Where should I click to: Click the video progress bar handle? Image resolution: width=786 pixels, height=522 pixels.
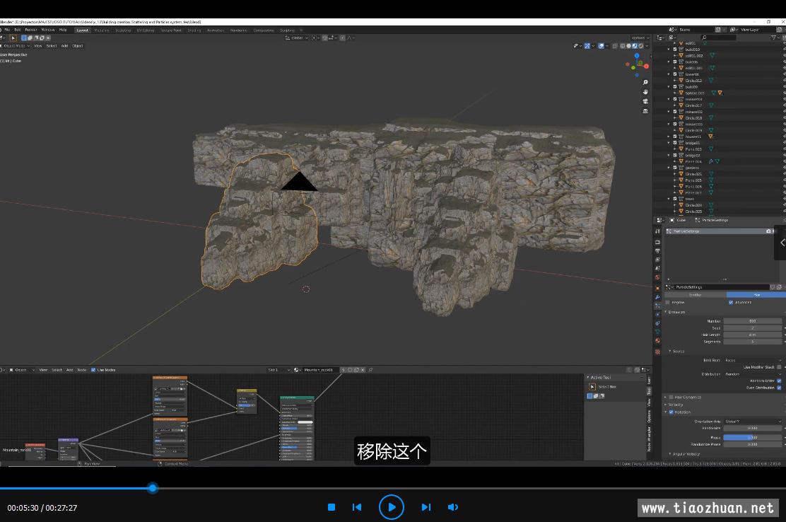point(153,488)
